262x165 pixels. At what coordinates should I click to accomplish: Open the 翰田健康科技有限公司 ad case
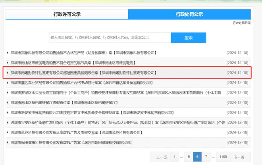point(71,142)
